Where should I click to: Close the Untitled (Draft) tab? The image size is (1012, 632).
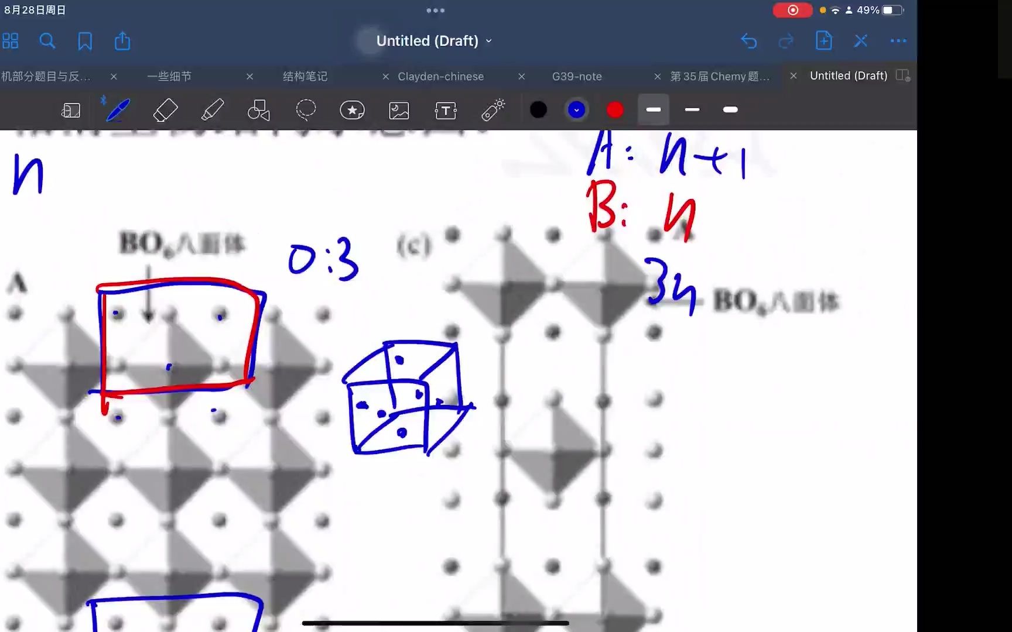point(794,76)
